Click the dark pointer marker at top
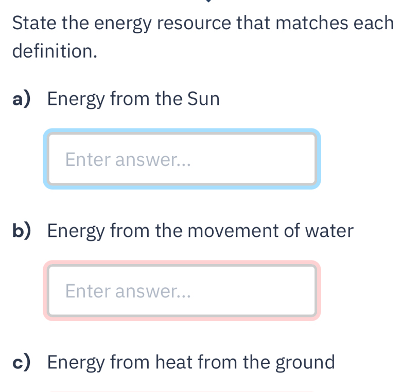The height and width of the screenshot is (392, 402). coord(208,1)
